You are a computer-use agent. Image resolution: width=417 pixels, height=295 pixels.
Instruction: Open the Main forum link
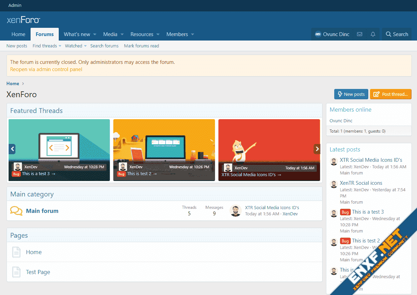pos(42,211)
